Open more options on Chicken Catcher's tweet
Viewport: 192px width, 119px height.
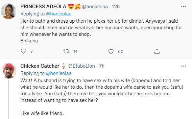183,66
